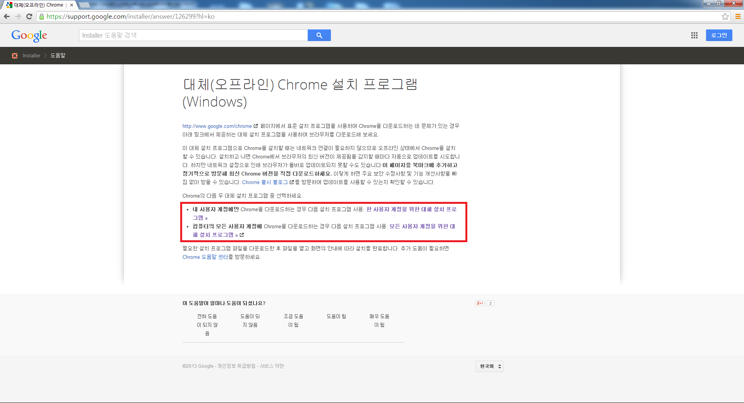Rate as 조금 도움이 됨

(x=293, y=321)
